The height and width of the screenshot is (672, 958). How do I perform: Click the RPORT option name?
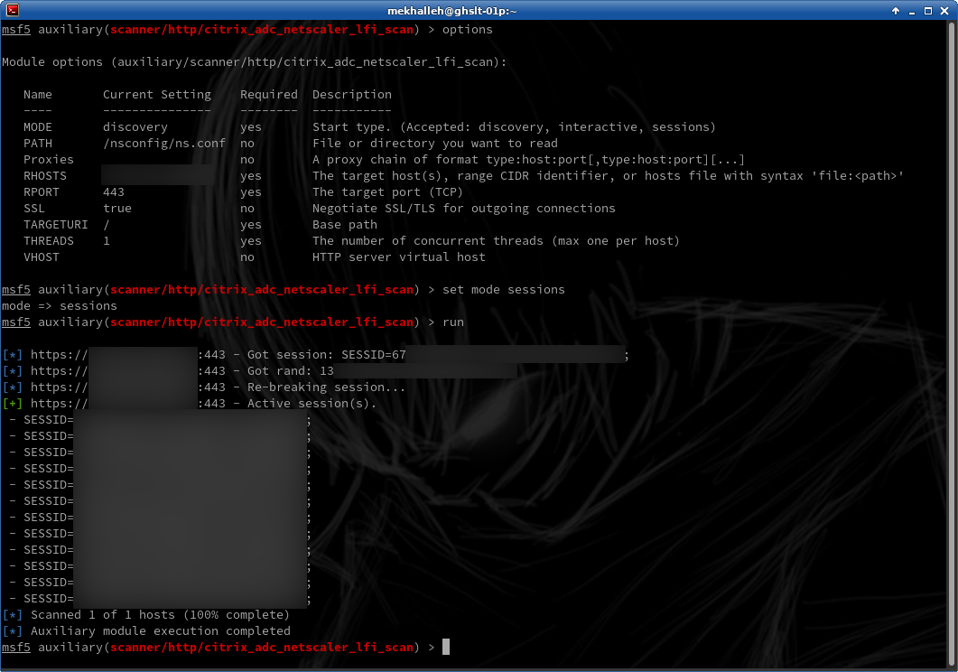pyautogui.click(x=42, y=191)
